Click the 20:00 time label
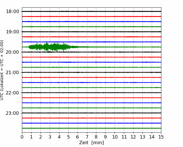Image resolution: width=183 pixels, height=147 pixels. (x=12, y=52)
